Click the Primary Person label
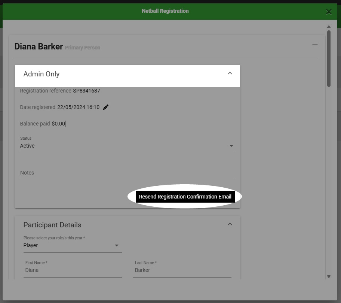 (83, 48)
